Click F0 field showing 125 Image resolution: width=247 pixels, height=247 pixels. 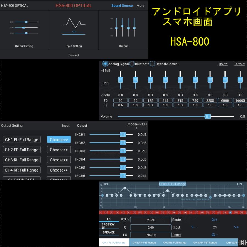[x=150, y=100]
